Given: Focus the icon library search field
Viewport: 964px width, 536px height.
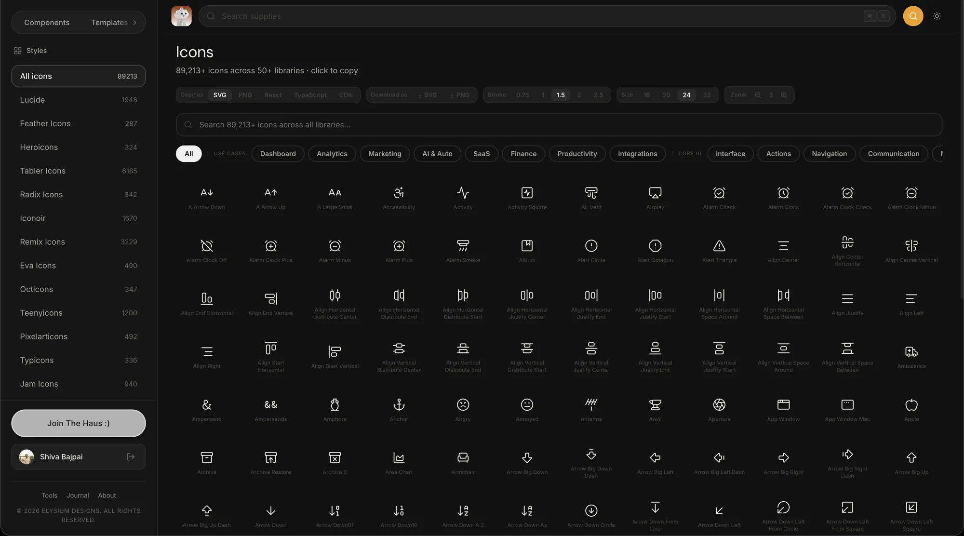Looking at the screenshot, I should point(559,125).
